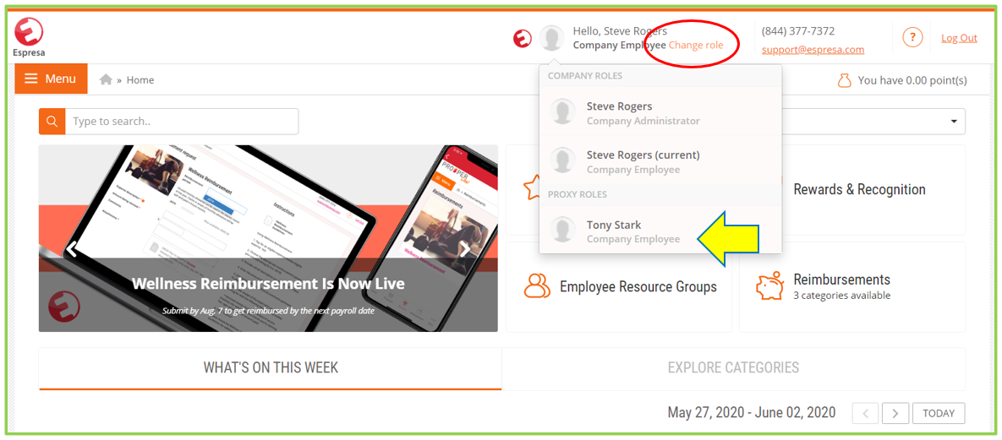The height and width of the screenshot is (440, 1002).
Task: Click '3 categories available' text
Action: [x=841, y=296]
